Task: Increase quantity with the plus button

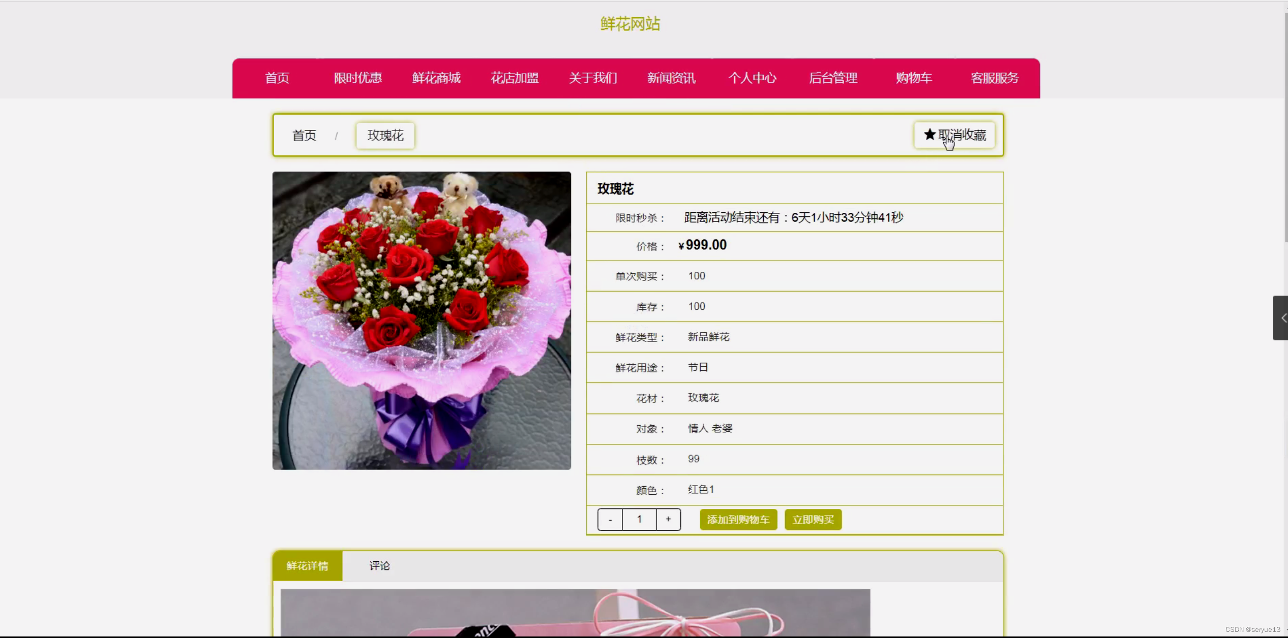Action: click(x=668, y=520)
